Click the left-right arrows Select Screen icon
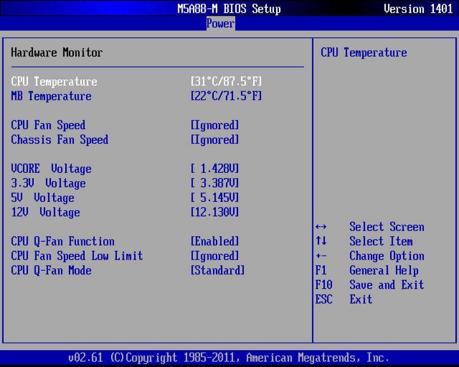This screenshot has height=367, width=459. coord(321,227)
